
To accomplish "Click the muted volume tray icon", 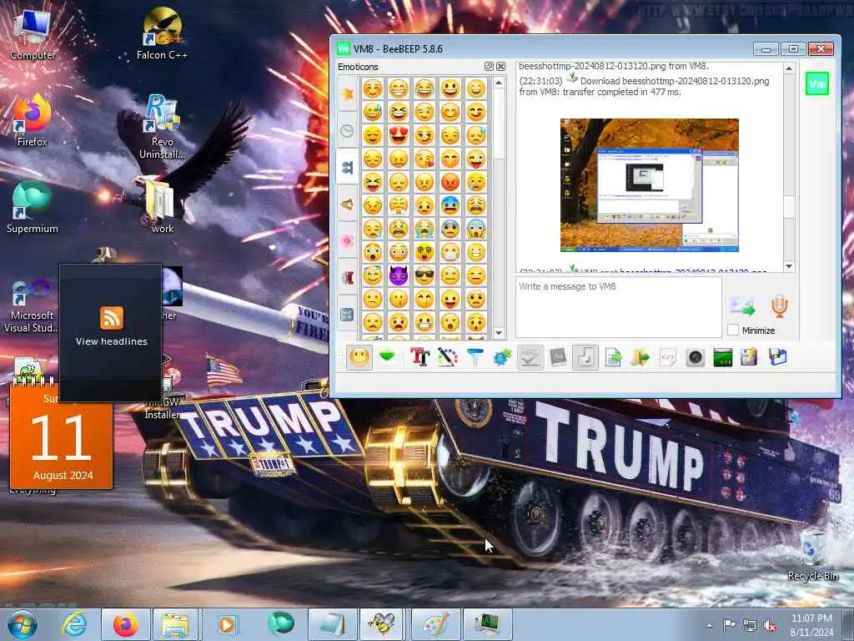I will [770, 626].
